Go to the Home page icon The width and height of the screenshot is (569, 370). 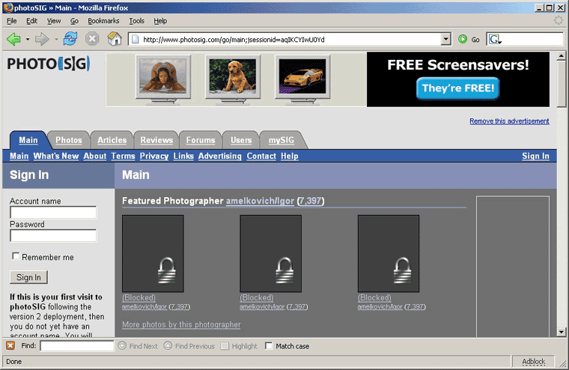(115, 38)
